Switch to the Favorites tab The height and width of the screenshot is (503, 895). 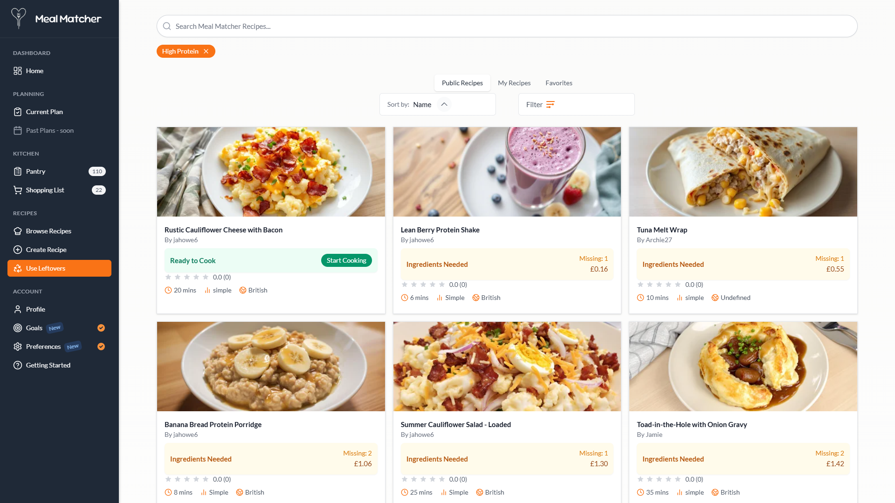(x=559, y=83)
